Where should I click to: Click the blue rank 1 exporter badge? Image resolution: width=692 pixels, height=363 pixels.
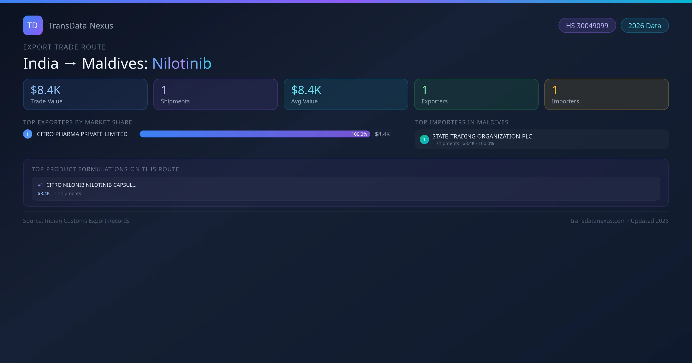click(x=28, y=134)
